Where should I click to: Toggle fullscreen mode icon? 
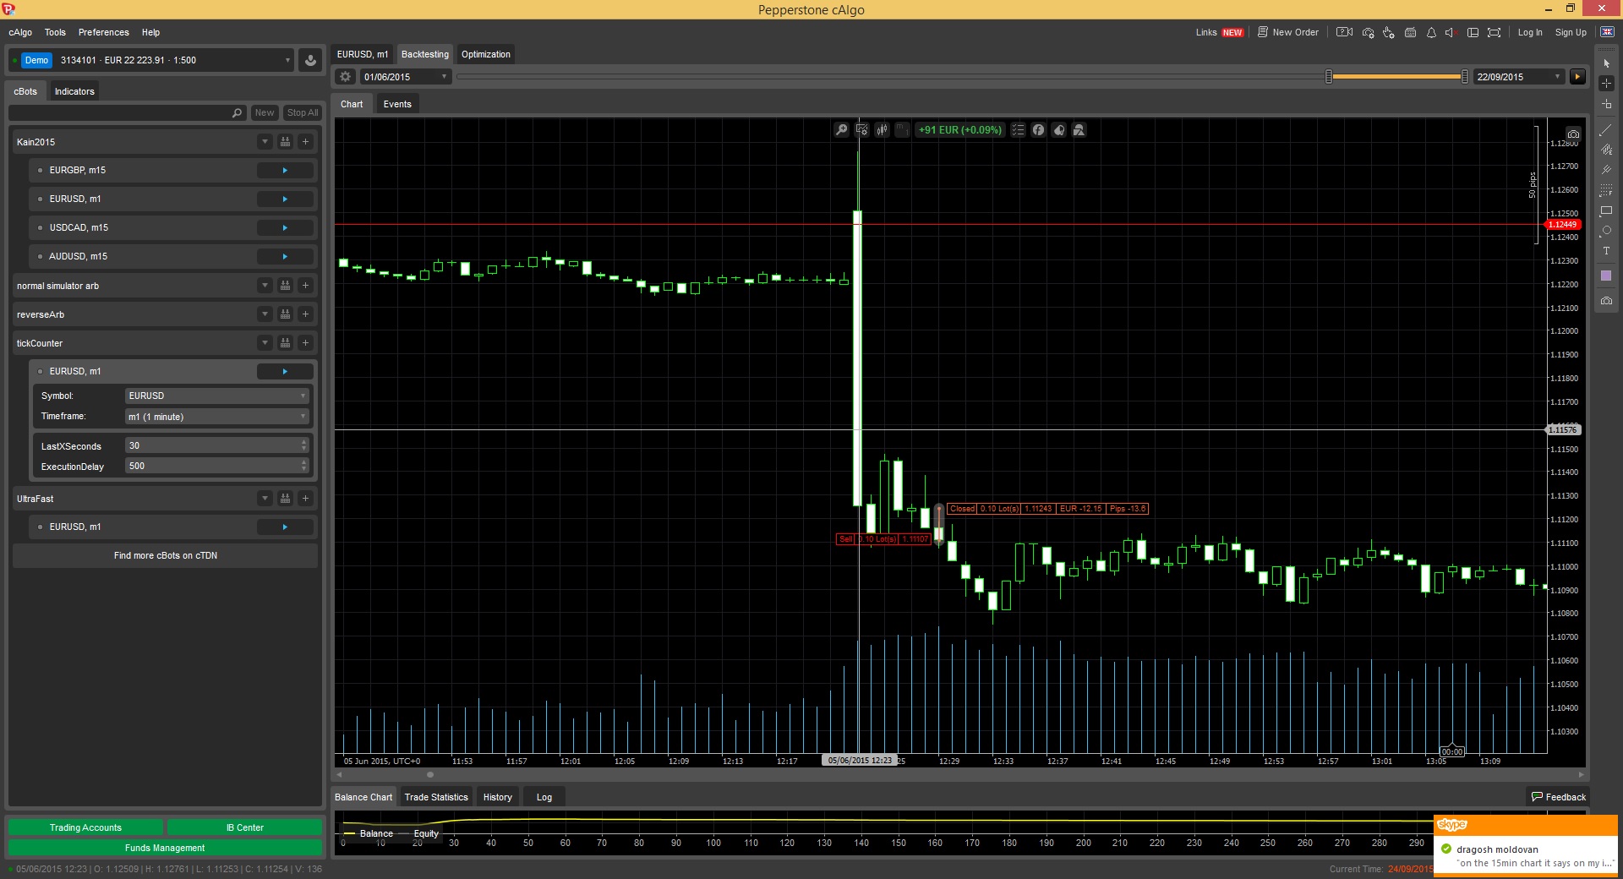(x=1494, y=32)
